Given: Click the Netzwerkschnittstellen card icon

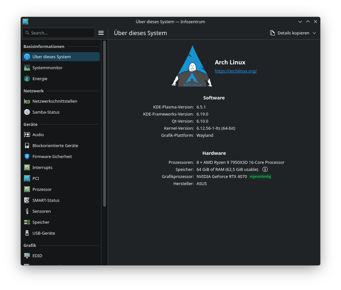Looking at the screenshot, I should point(27,101).
